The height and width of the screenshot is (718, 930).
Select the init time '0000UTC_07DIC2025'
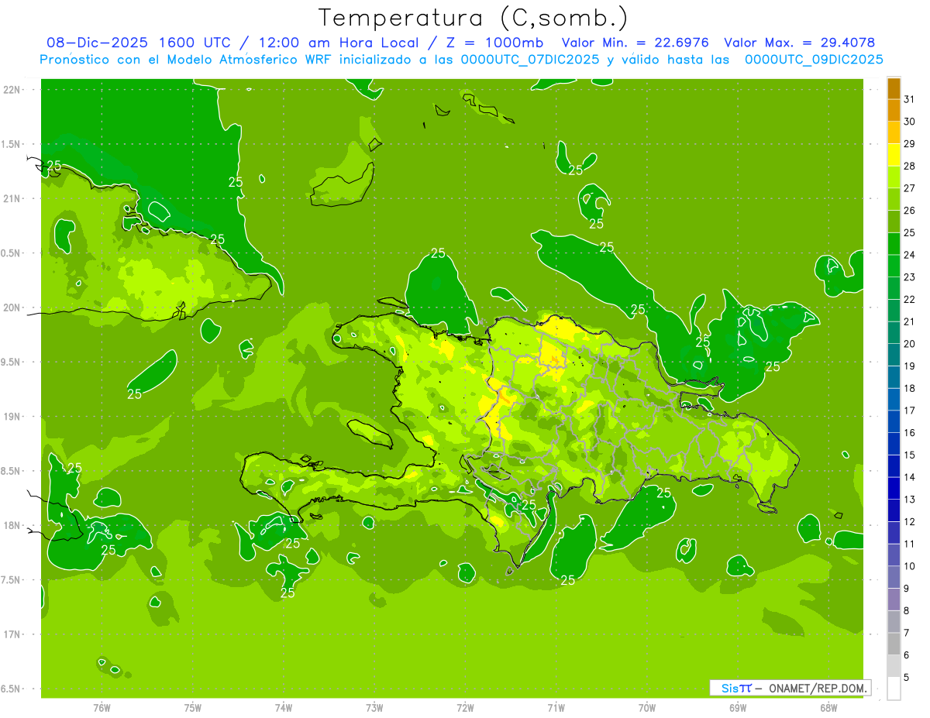click(x=529, y=60)
